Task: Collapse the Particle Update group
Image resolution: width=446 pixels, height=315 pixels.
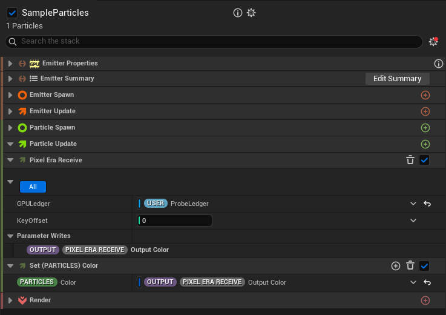Action: click(10, 144)
